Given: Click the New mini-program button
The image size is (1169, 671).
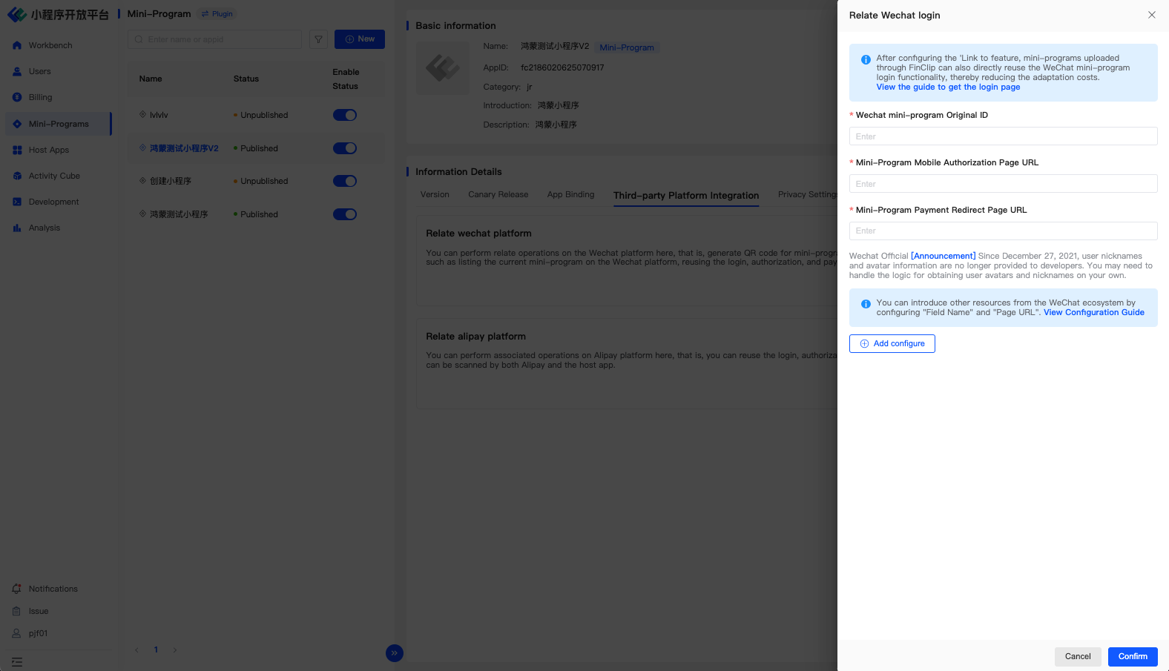Looking at the screenshot, I should [x=360, y=39].
